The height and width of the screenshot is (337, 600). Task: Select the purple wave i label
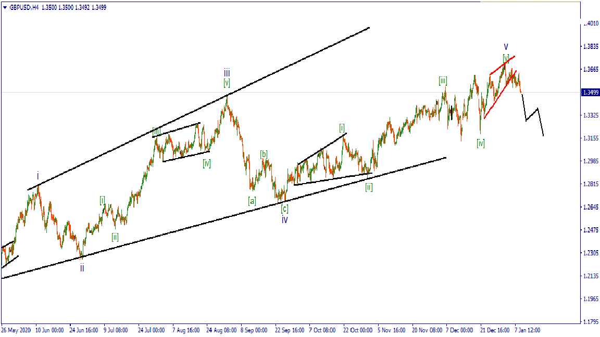[38, 176]
